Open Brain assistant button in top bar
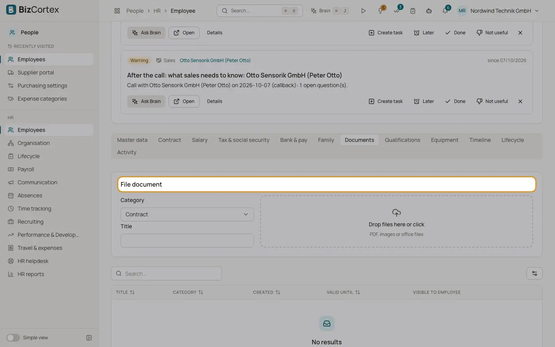This screenshot has width=555, height=347. (330, 11)
